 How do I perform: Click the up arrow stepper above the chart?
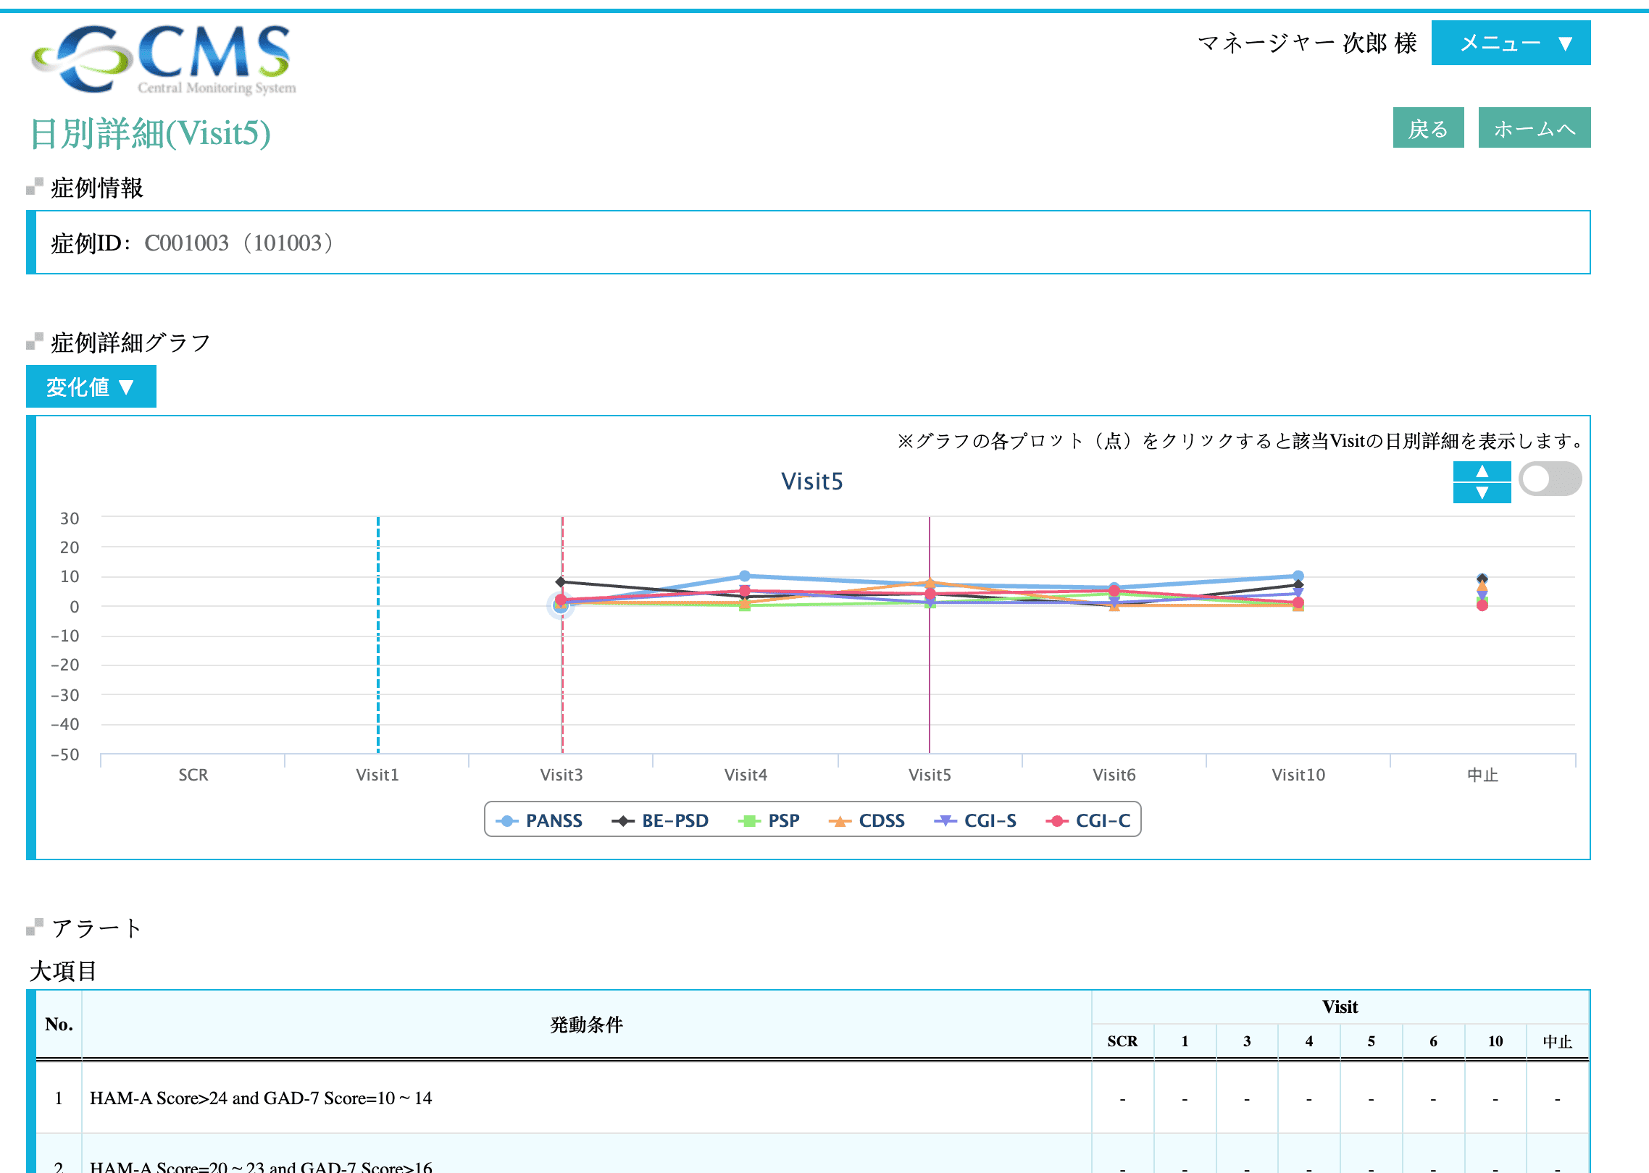pos(1482,471)
